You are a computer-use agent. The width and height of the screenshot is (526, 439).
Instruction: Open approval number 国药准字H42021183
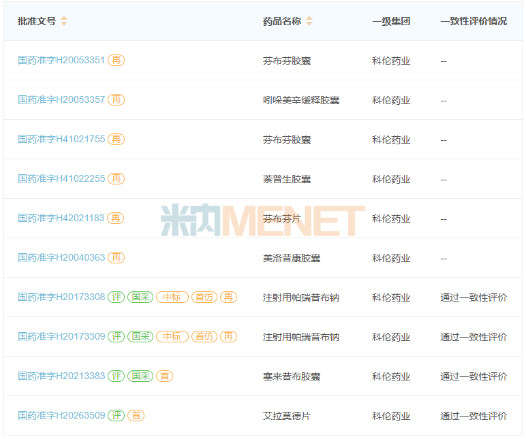click(x=61, y=218)
